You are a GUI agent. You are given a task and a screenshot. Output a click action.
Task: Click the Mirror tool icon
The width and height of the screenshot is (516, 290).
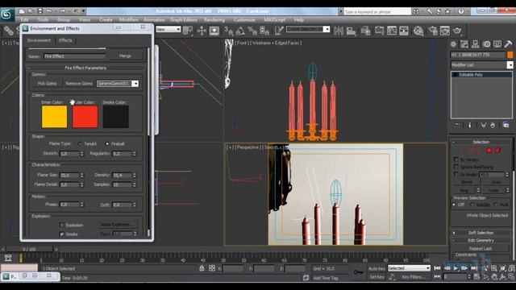pos(339,31)
